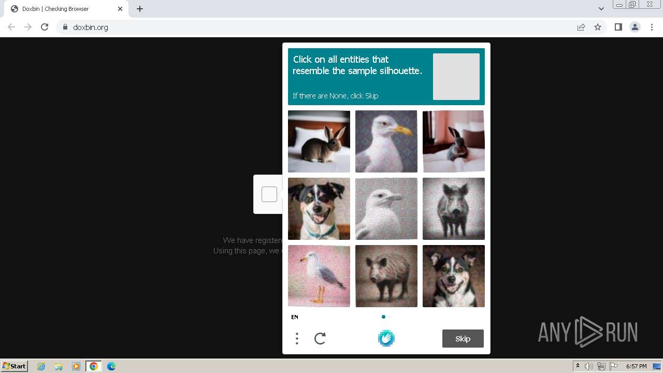
Task: Reload the doxbin.org page
Action: pyautogui.click(x=45, y=27)
